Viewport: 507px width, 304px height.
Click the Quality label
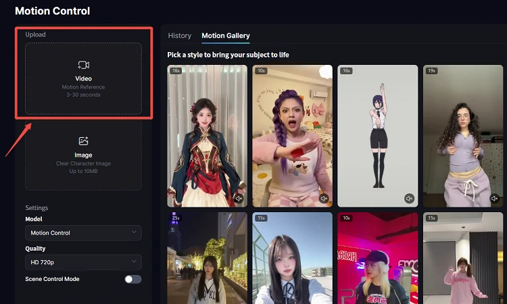pos(35,249)
